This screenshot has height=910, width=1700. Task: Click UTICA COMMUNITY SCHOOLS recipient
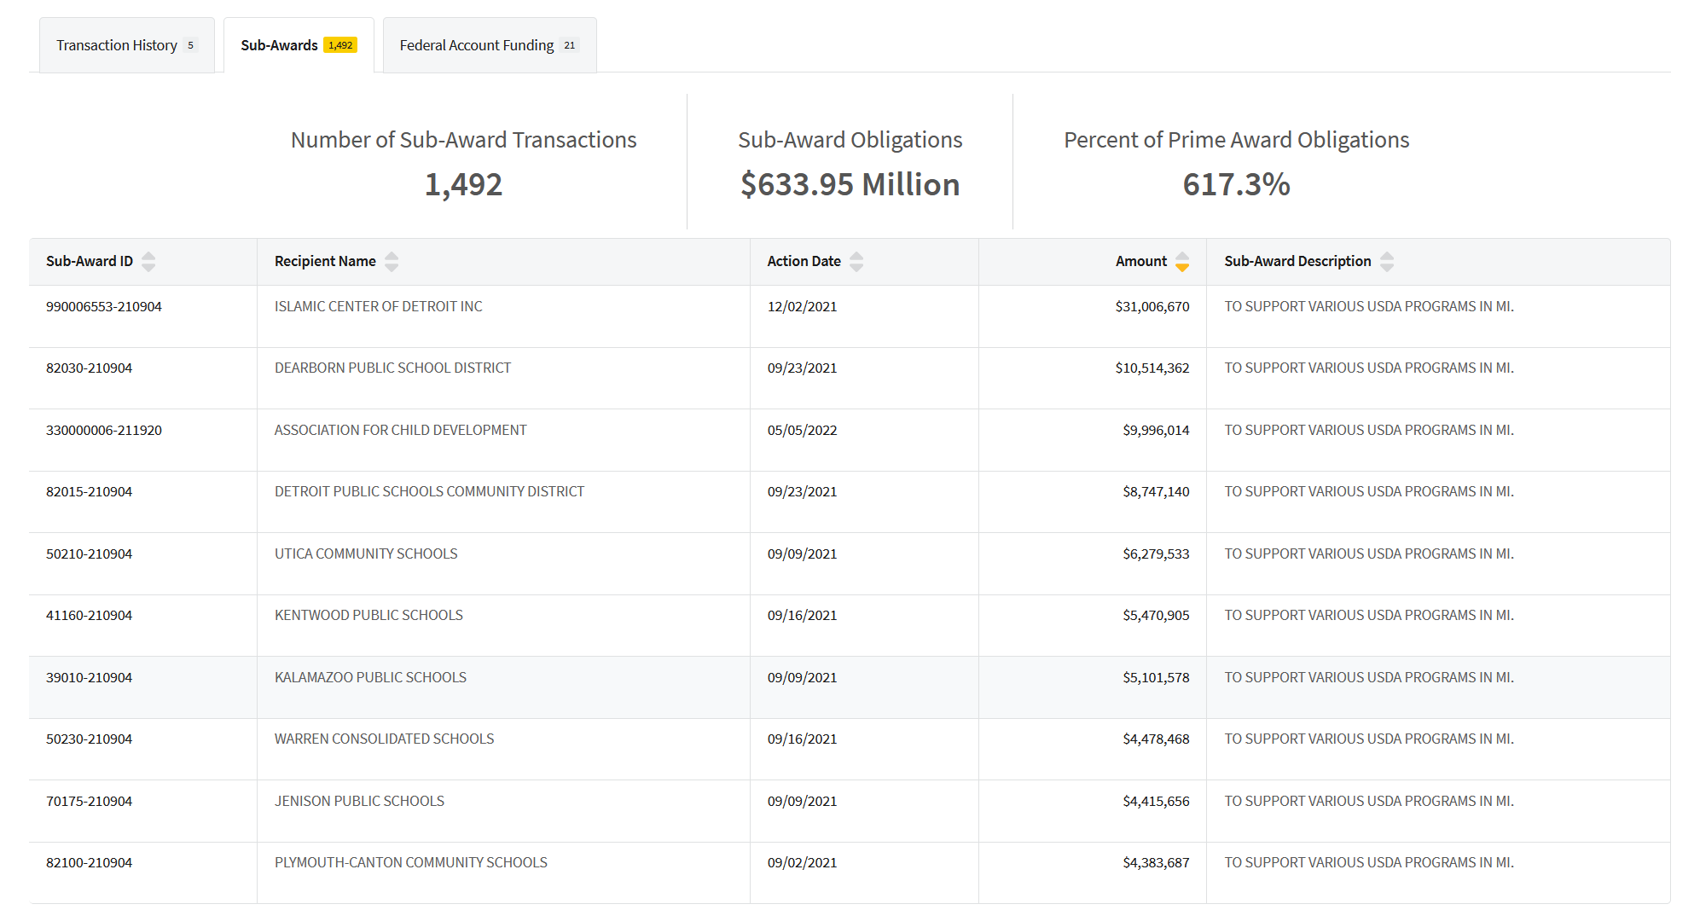coord(366,554)
